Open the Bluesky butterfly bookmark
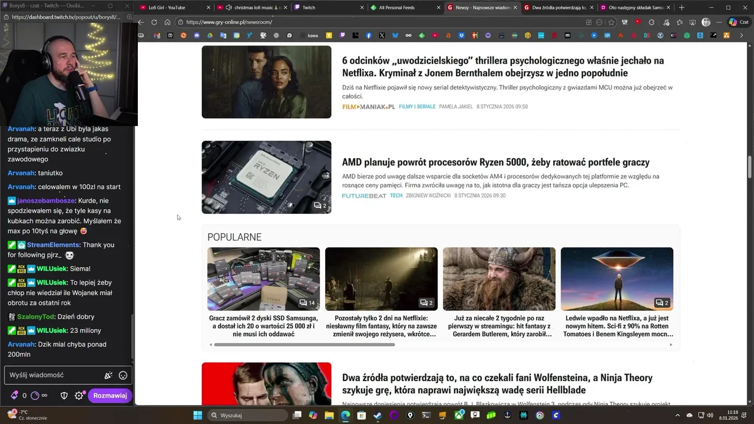754x424 pixels. 395,35
